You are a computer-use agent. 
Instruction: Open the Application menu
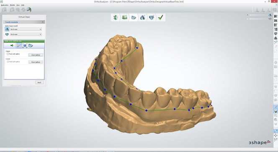(x=5, y=5)
